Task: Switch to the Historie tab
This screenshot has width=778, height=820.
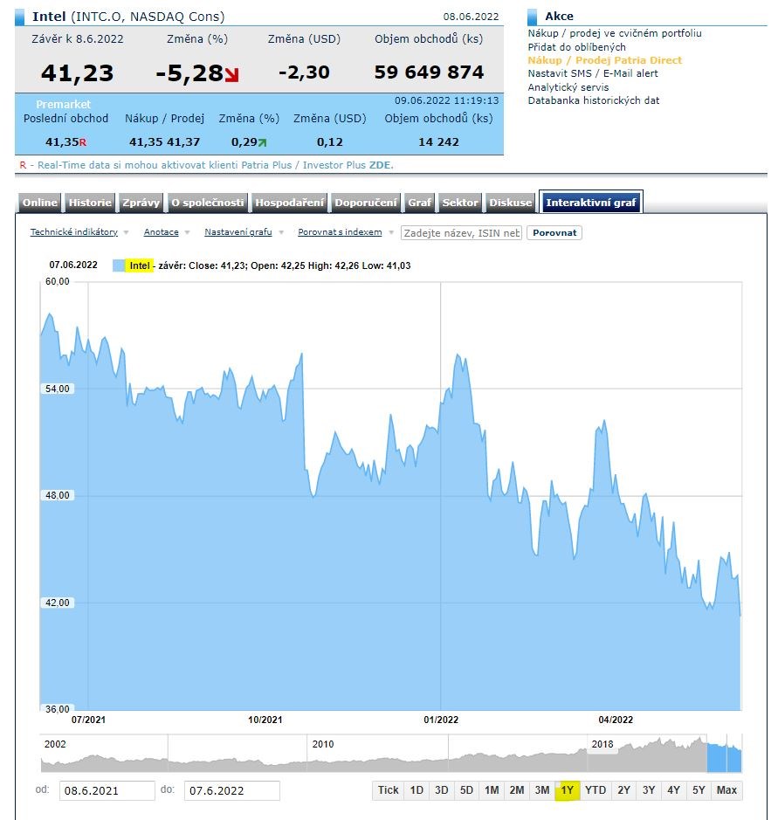Action: pyautogui.click(x=90, y=203)
